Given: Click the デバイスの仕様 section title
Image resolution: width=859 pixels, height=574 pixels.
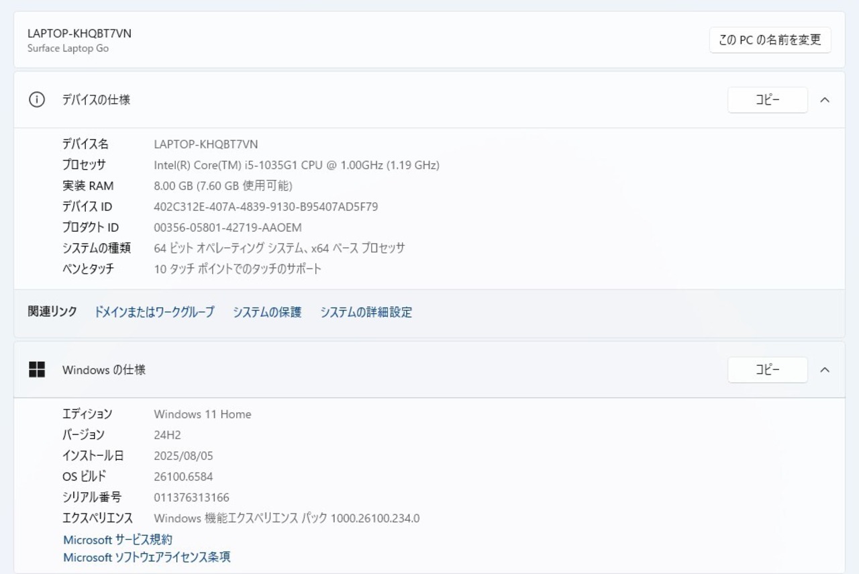Looking at the screenshot, I should pos(96,100).
